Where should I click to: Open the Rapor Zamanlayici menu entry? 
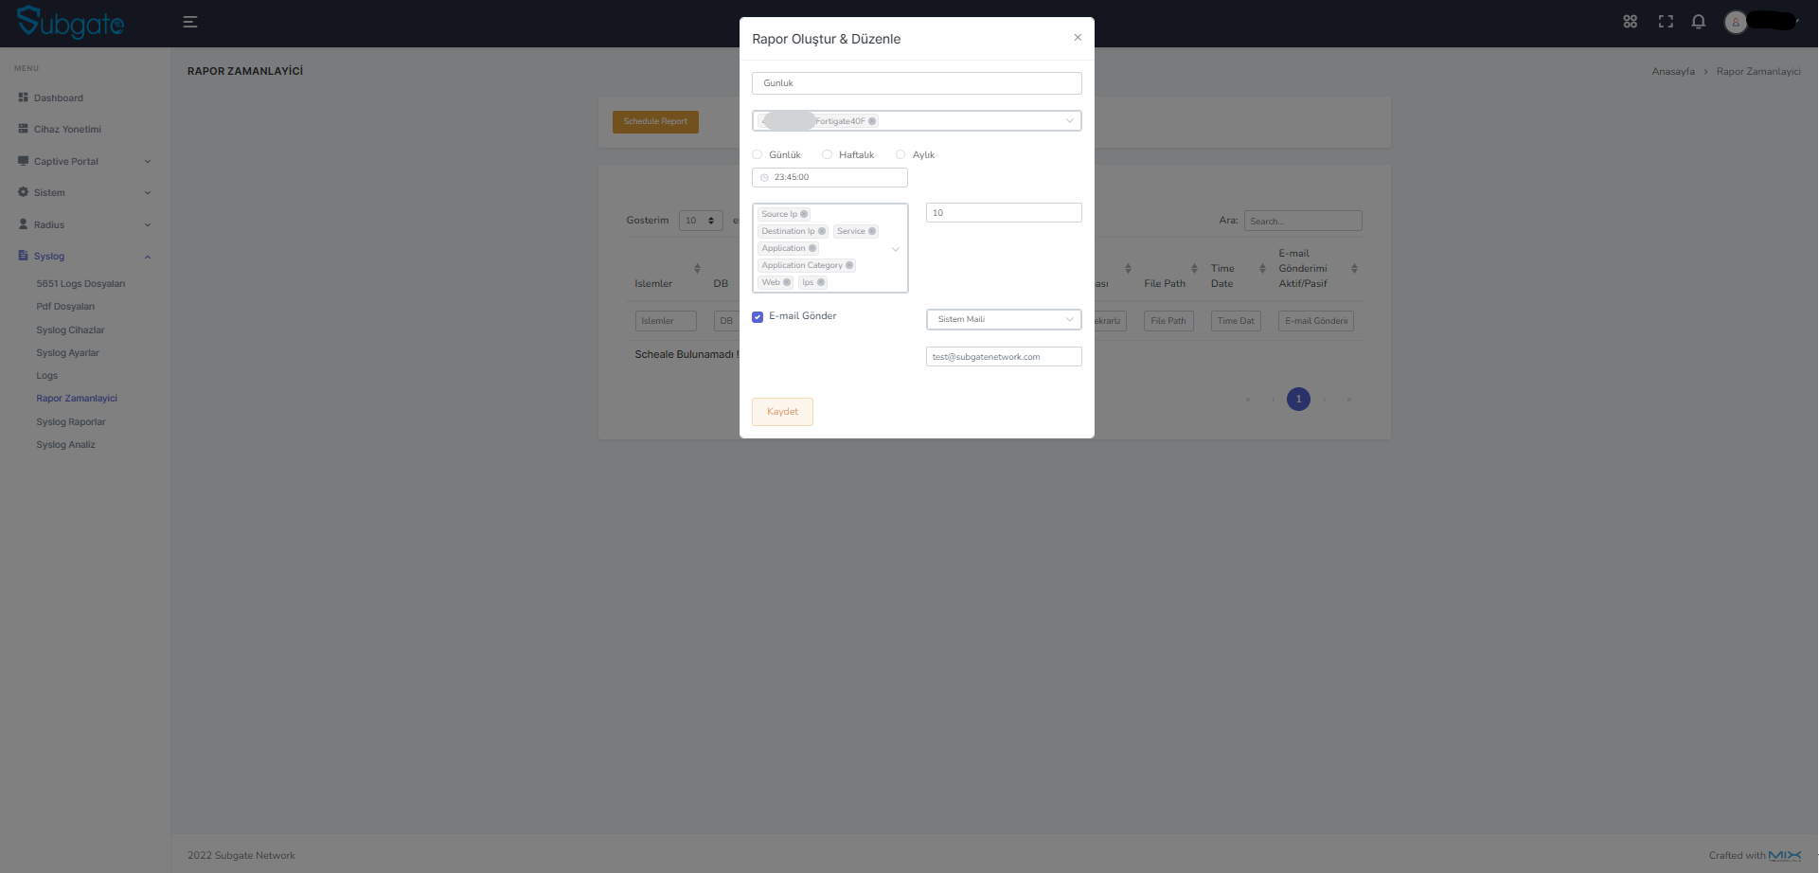77,398
